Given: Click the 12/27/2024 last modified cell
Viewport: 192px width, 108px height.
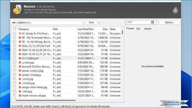Looking at the screenshot, I should [x=86, y=96].
